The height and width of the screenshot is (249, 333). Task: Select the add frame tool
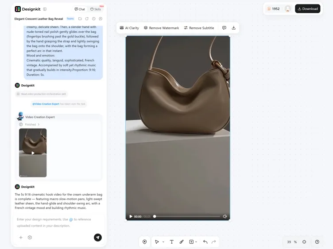pos(191,242)
